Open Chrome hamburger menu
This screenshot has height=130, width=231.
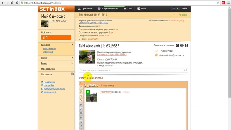point(228,3)
